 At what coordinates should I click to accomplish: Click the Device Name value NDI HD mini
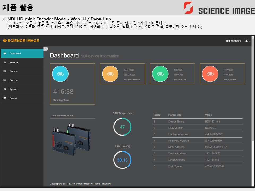coord(212,121)
